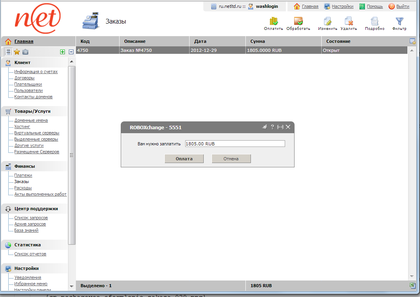Open the Платежи menu item
This screenshot has width=420, height=297.
(x=23, y=175)
